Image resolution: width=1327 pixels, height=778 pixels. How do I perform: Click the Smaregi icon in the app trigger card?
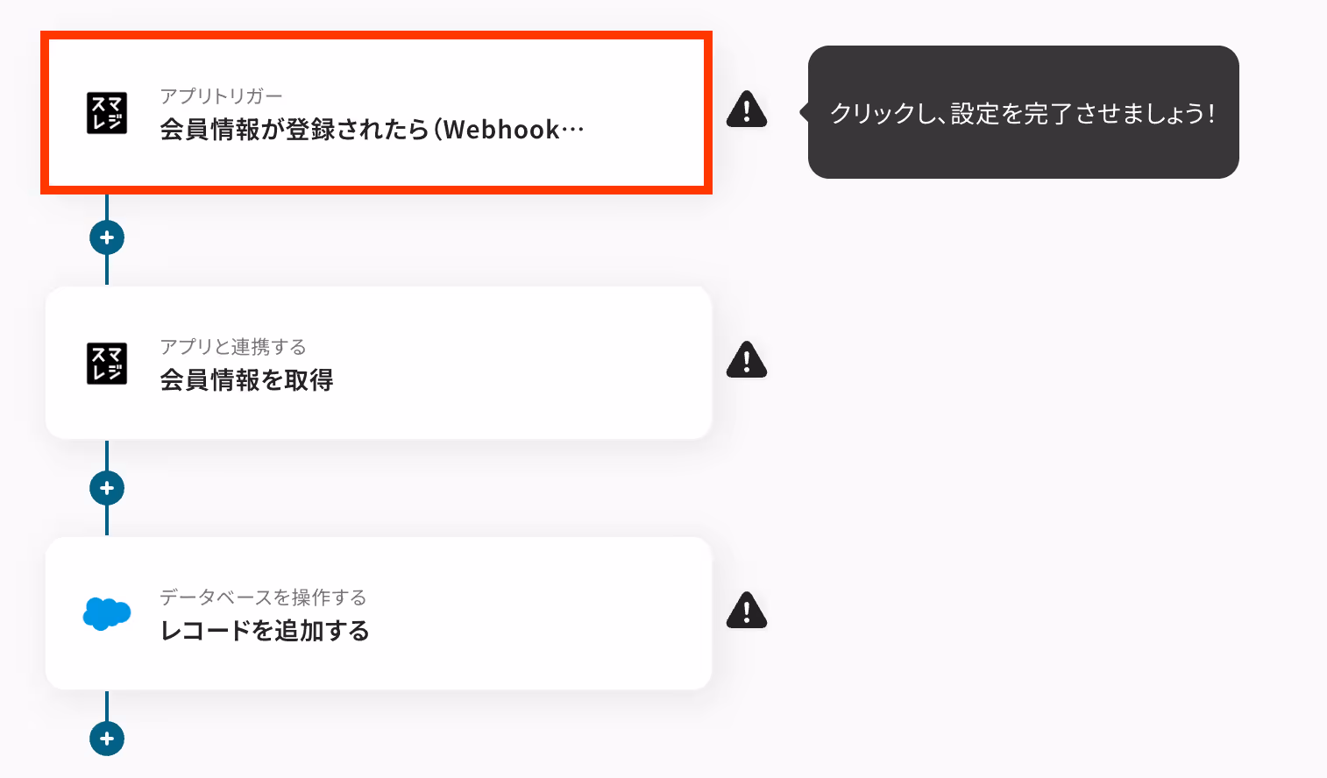[x=107, y=113]
